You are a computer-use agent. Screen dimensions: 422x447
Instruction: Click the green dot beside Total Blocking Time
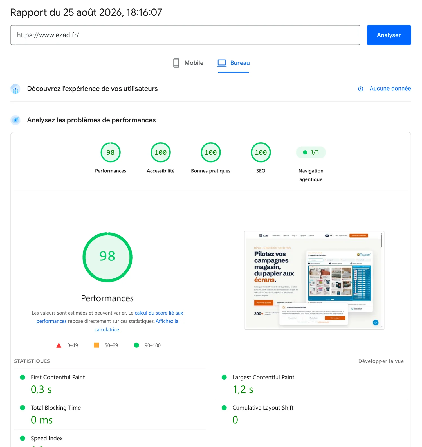pos(23,408)
